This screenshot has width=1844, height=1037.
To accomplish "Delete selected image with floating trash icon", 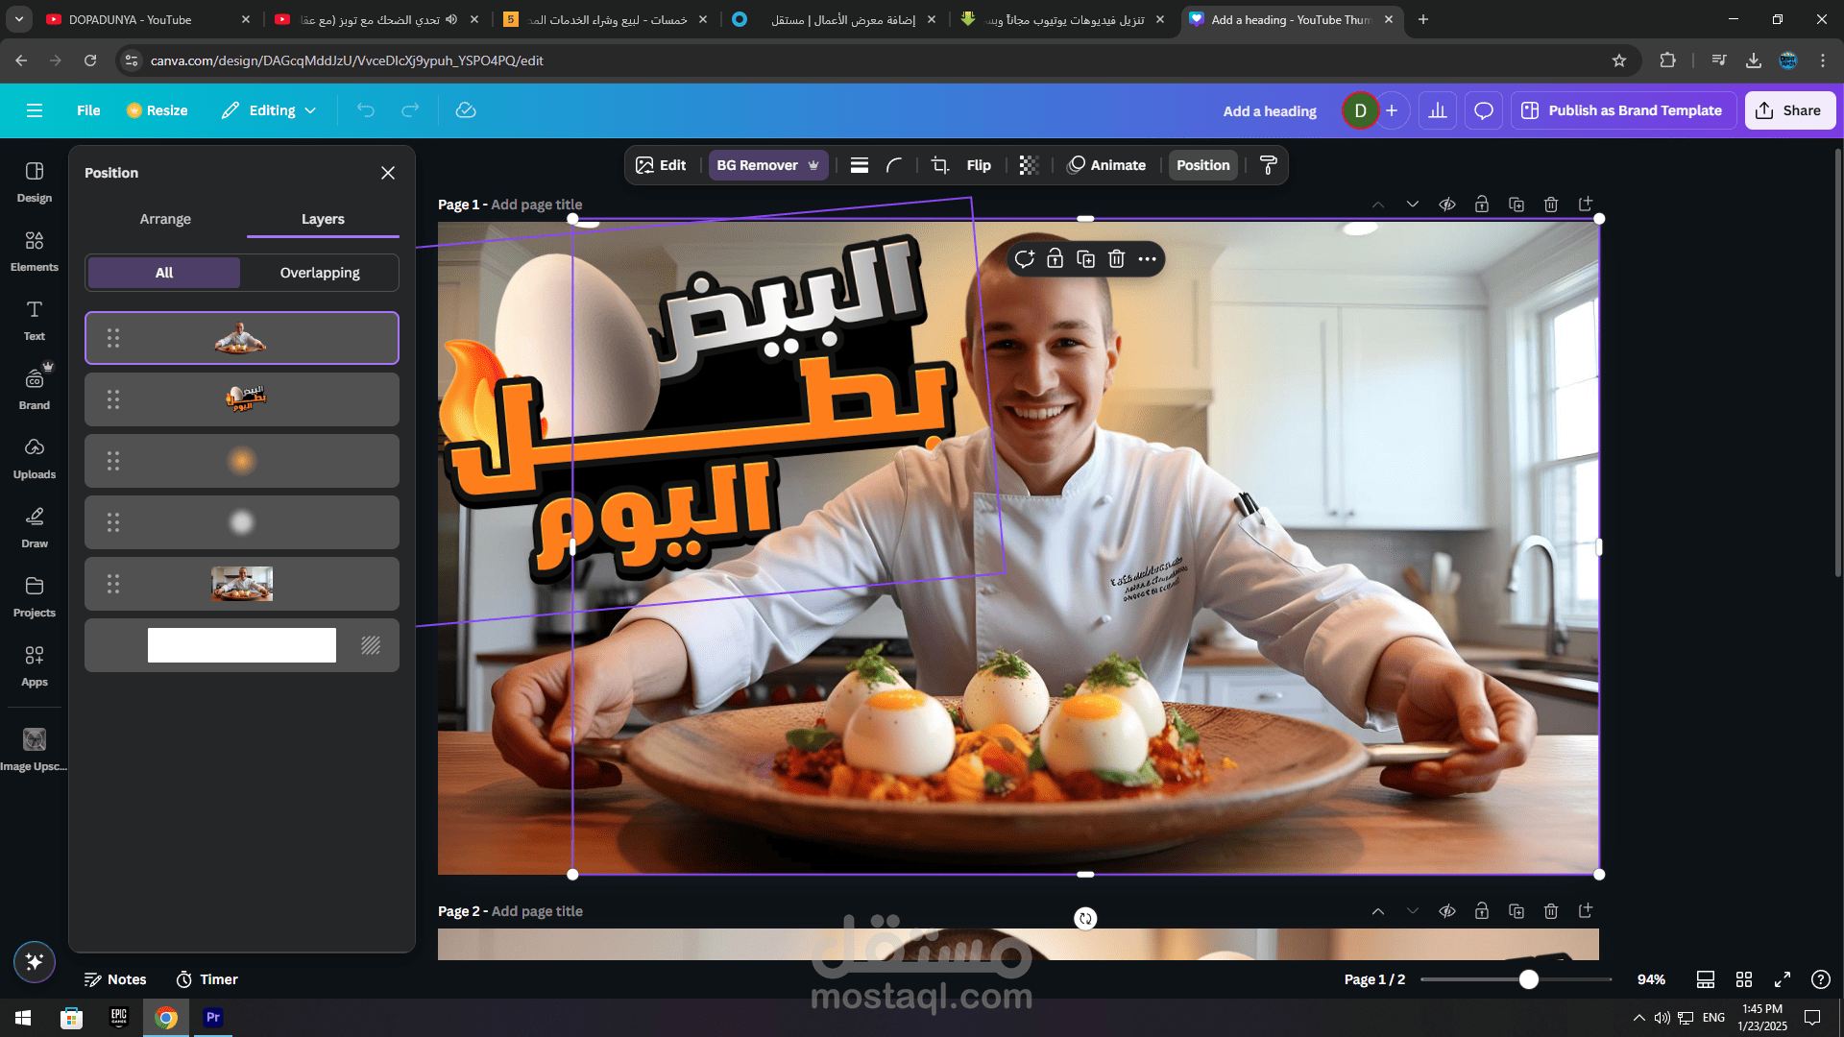I will 1116,258.
